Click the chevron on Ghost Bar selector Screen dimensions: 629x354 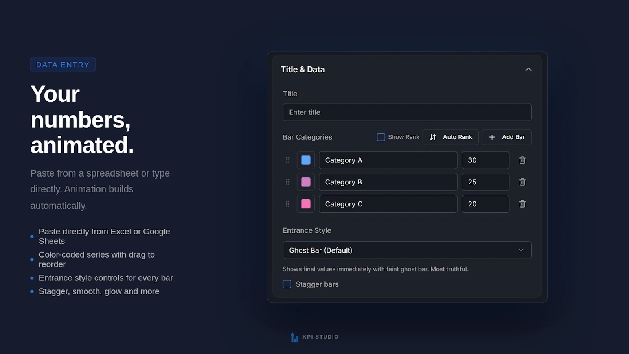(521, 250)
